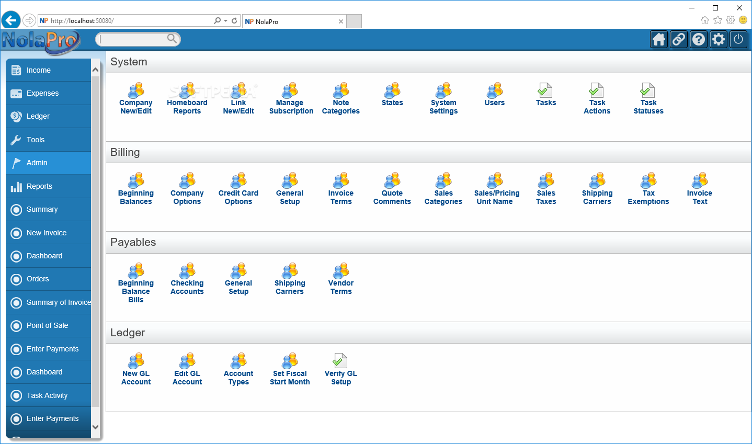Click the chain link header button
Screen dimensions: 752x444
(x=679, y=39)
